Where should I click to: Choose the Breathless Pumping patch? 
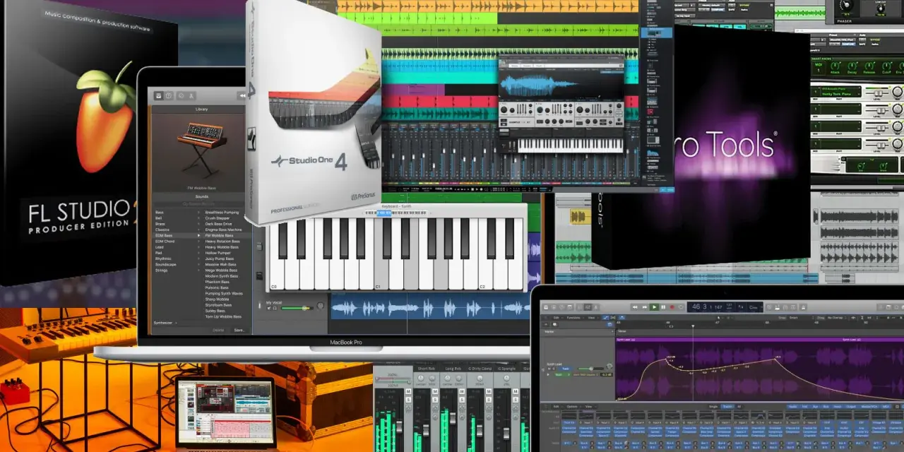[x=222, y=212]
